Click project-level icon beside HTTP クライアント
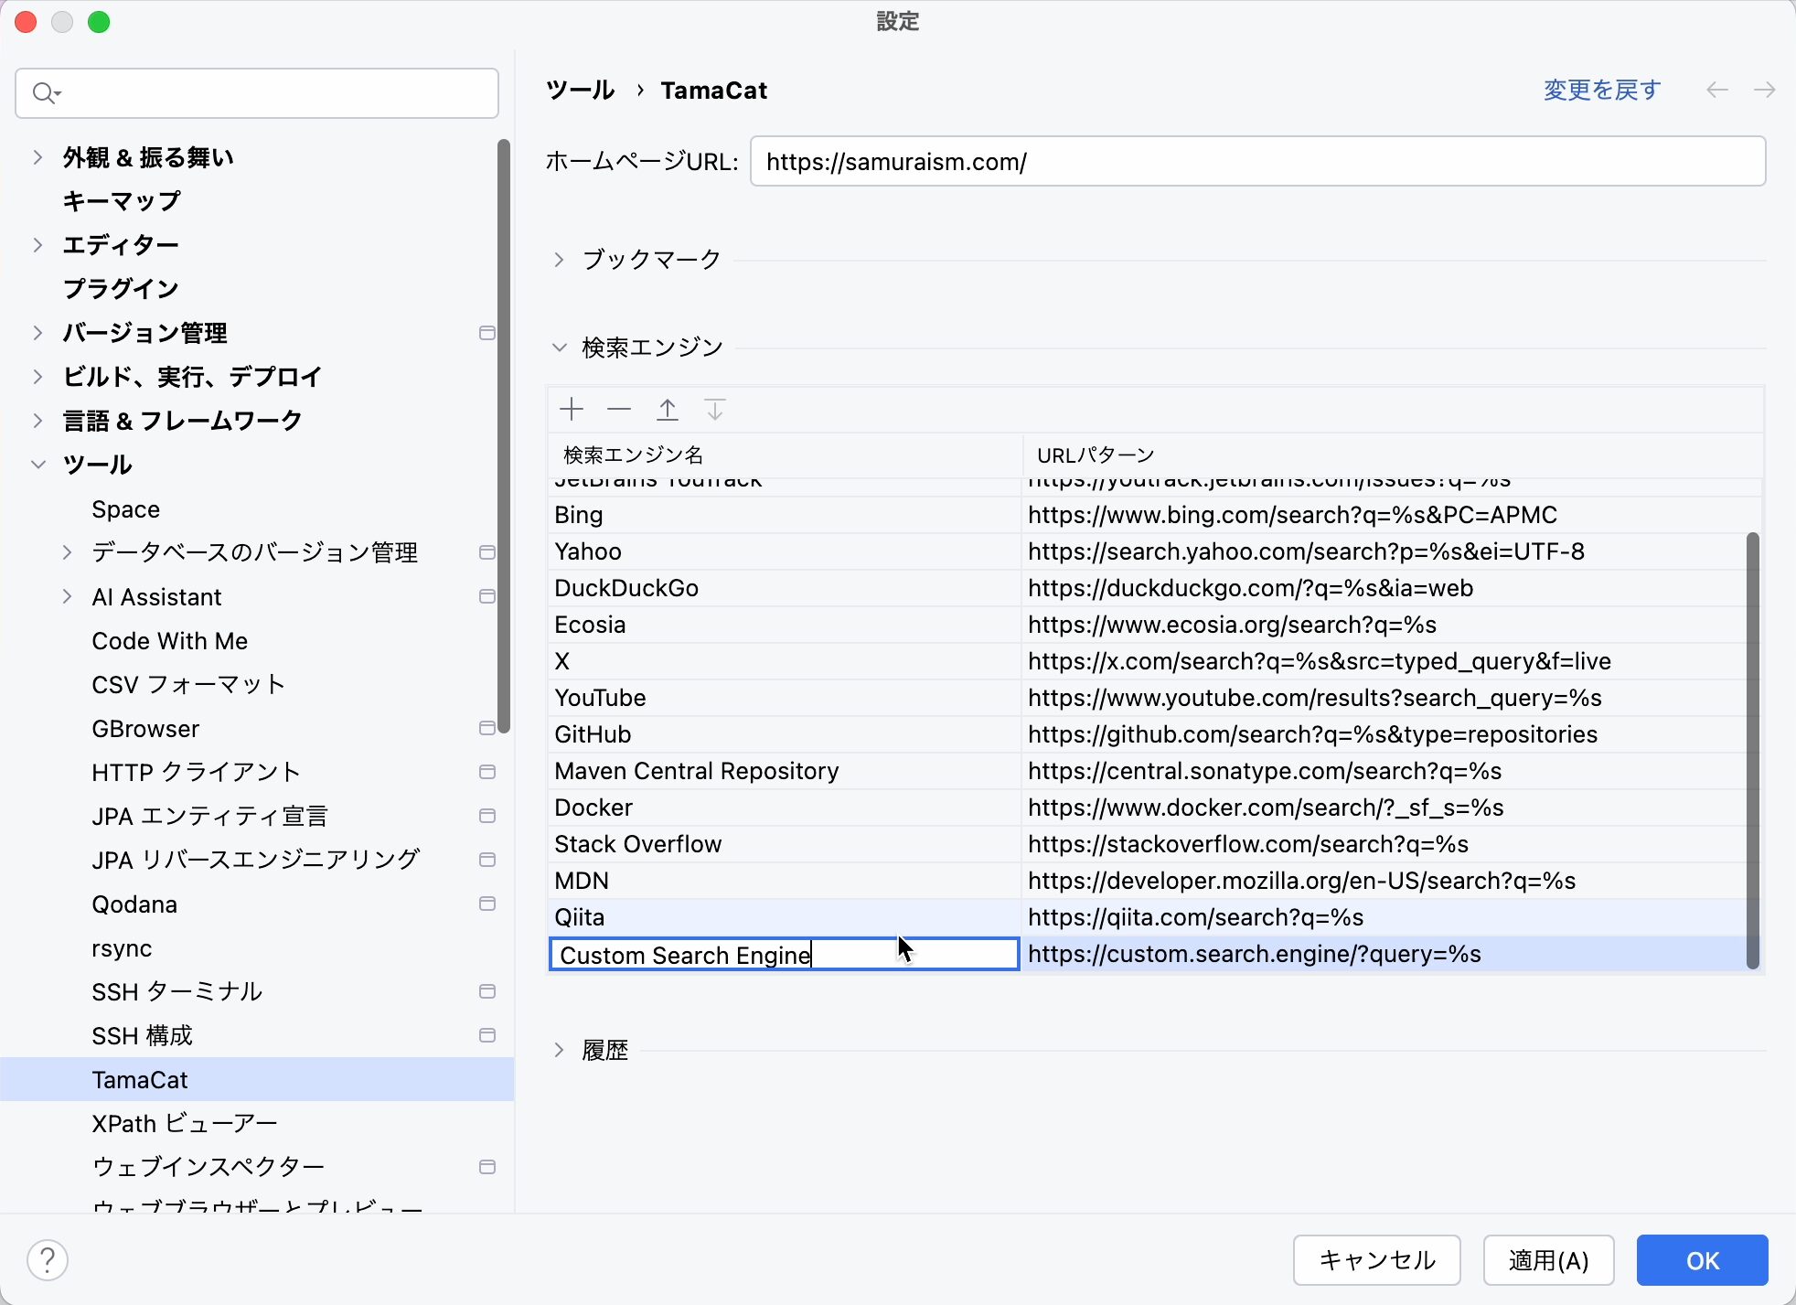Viewport: 1796px width, 1305px height. 487,772
